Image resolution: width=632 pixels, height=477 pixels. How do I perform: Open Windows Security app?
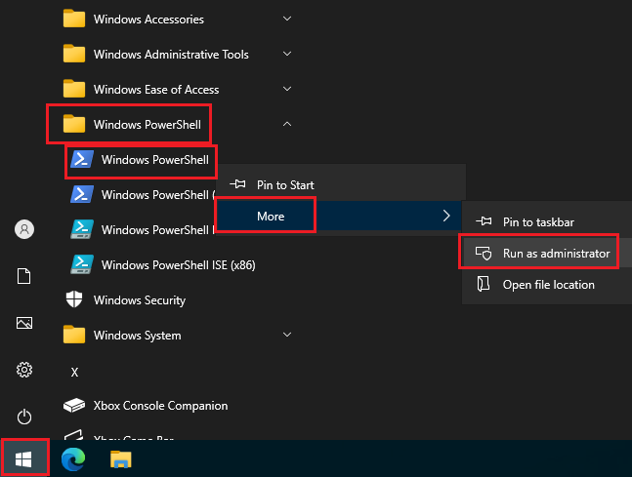[x=139, y=300]
